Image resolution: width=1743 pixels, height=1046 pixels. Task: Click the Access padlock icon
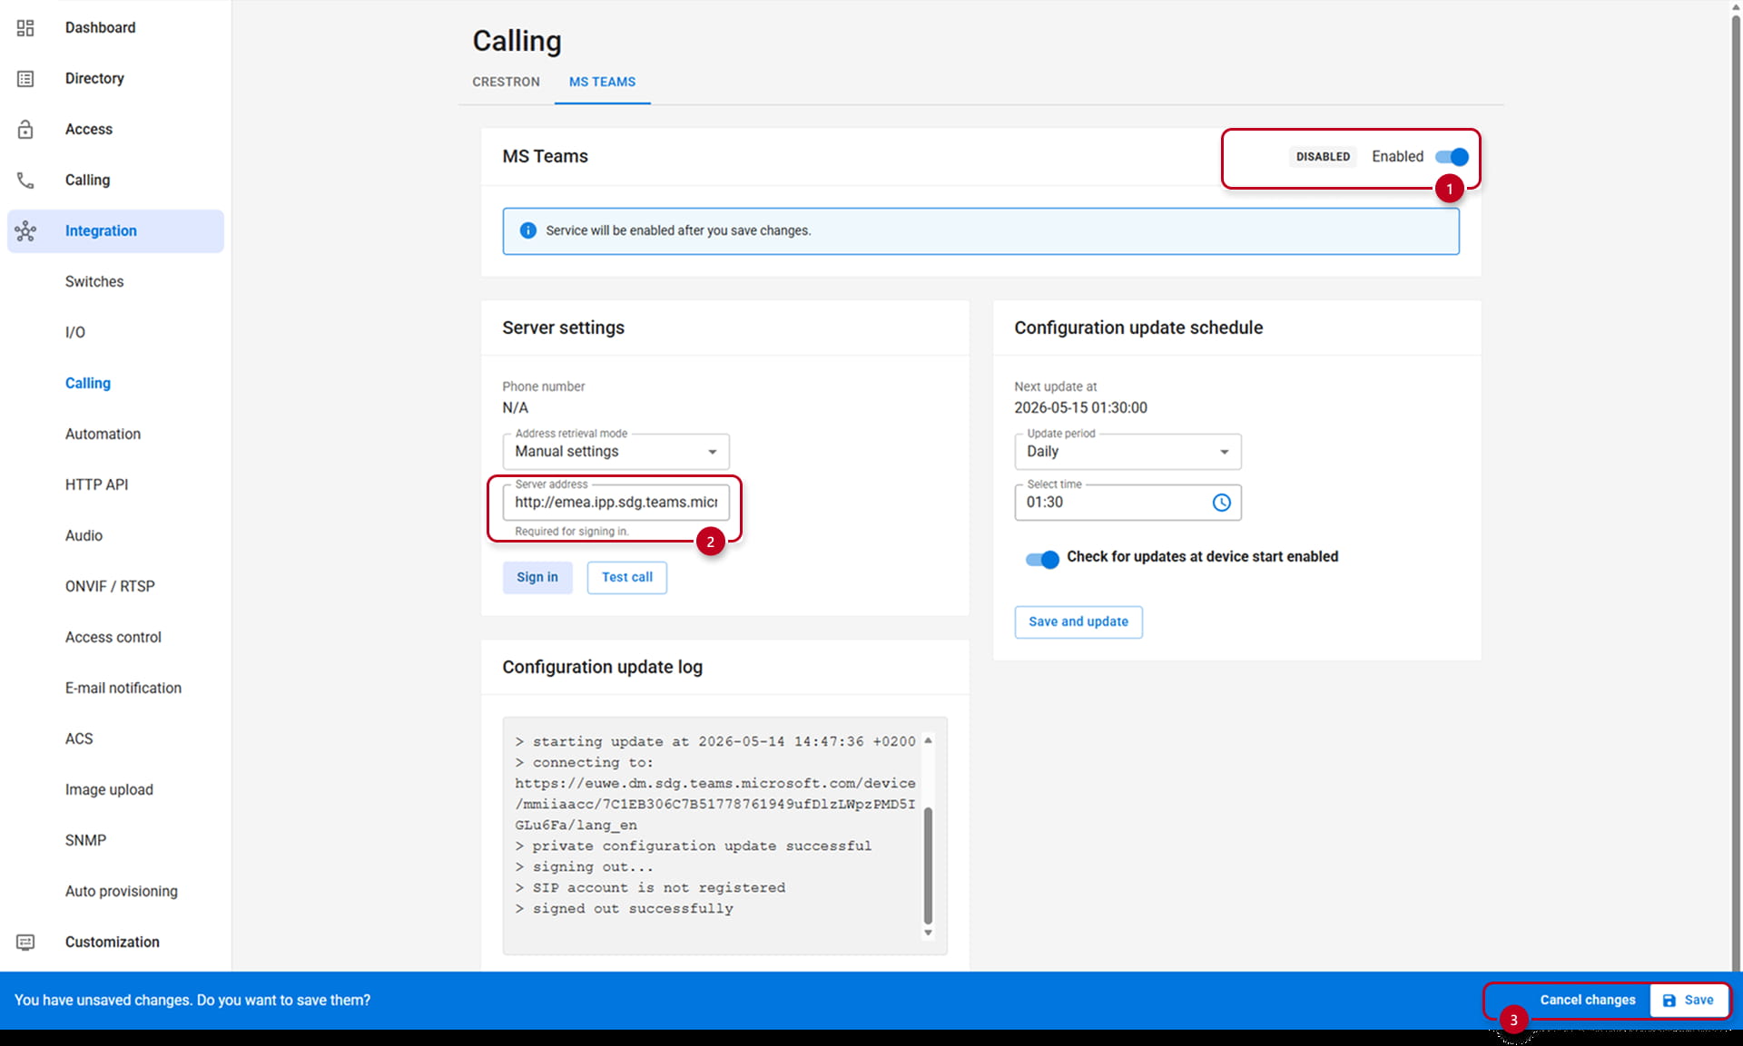[25, 130]
